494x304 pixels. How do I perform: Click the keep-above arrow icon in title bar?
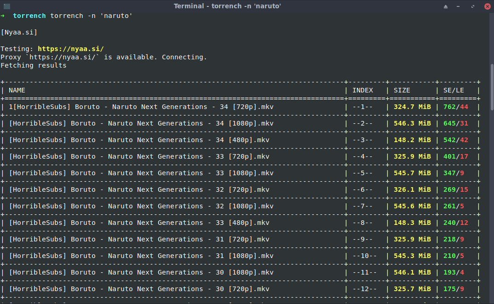(x=446, y=6)
